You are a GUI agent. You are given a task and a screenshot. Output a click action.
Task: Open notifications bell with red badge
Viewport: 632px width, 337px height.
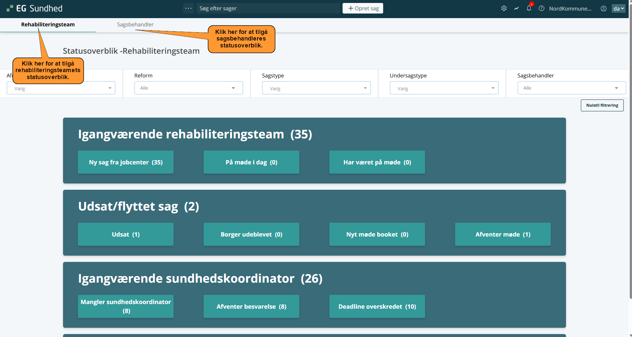(529, 9)
